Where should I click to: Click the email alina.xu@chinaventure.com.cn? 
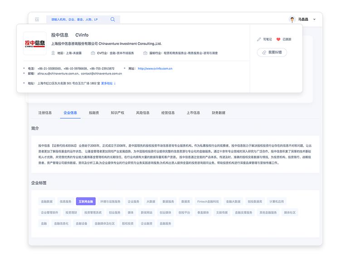tap(58, 74)
